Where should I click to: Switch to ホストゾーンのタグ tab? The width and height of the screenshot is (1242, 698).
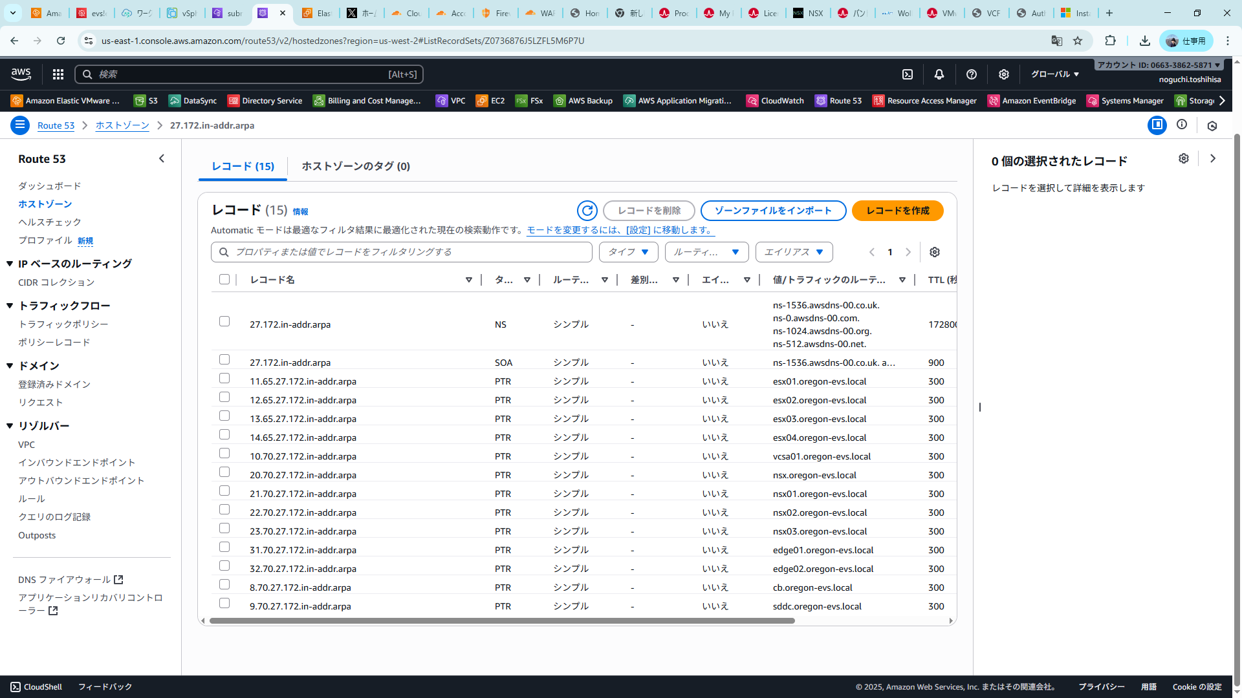click(x=356, y=166)
